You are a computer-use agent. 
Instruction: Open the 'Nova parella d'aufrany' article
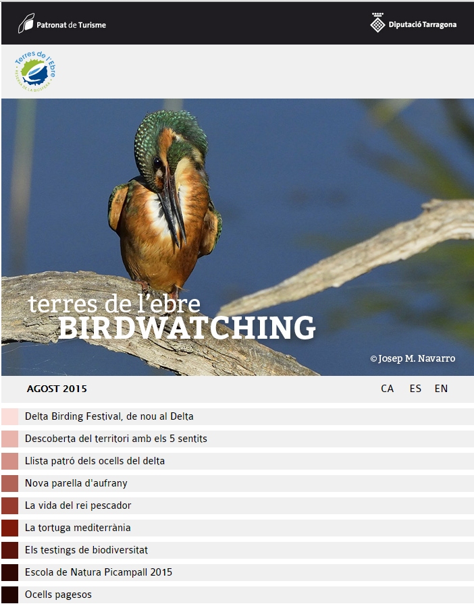76,483
